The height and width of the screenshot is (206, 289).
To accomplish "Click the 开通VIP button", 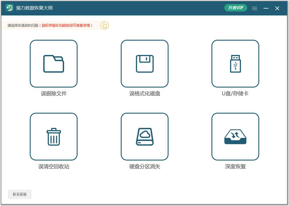I will (235, 8).
